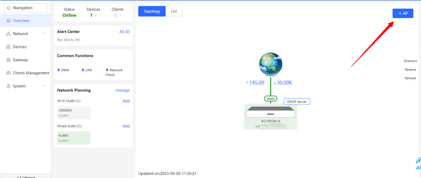Image resolution: width=421 pixels, height=178 pixels.
Task: Expand the System menu chevron
Action: click(x=44, y=86)
